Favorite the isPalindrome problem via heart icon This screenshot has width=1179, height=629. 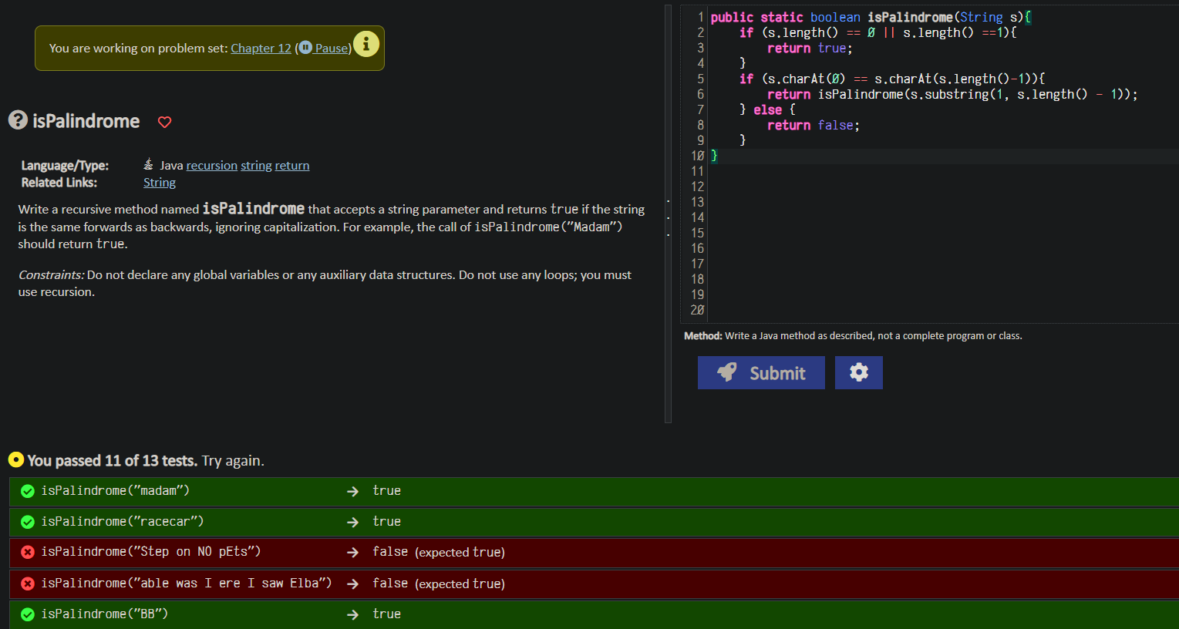[164, 121]
